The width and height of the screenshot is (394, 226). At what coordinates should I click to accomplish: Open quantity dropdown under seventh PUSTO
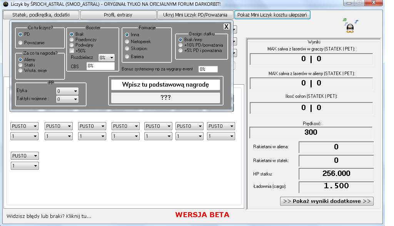point(221,136)
